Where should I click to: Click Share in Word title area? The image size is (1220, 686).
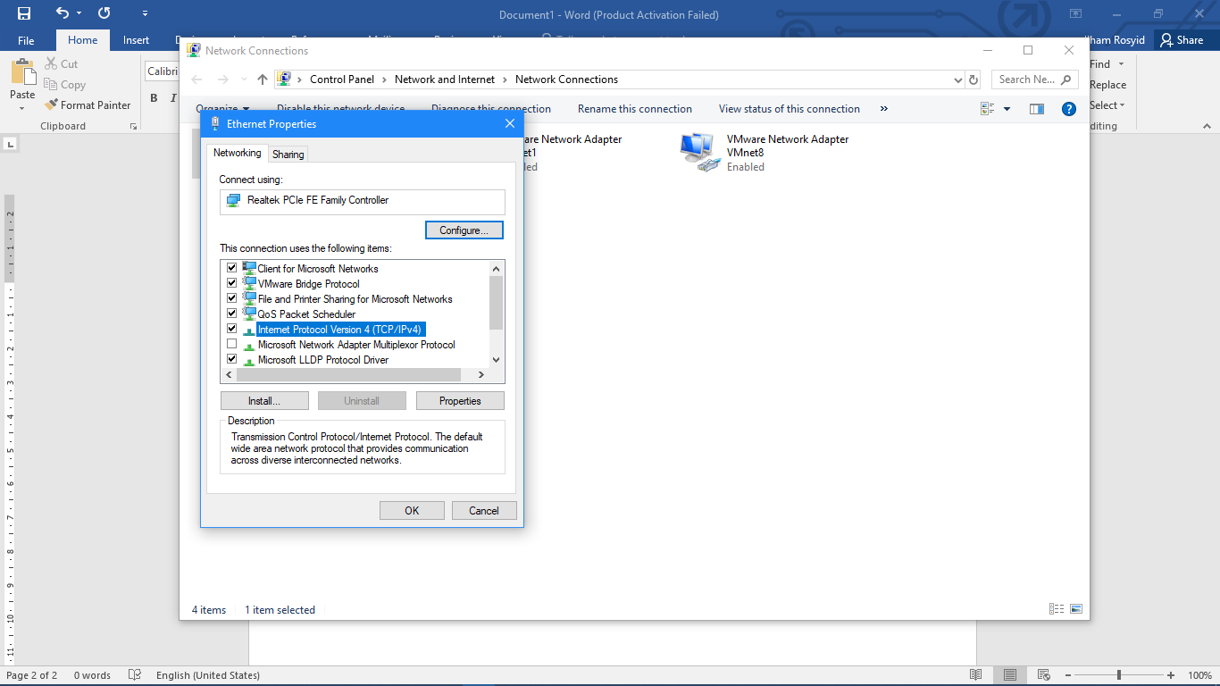pyautogui.click(x=1182, y=40)
